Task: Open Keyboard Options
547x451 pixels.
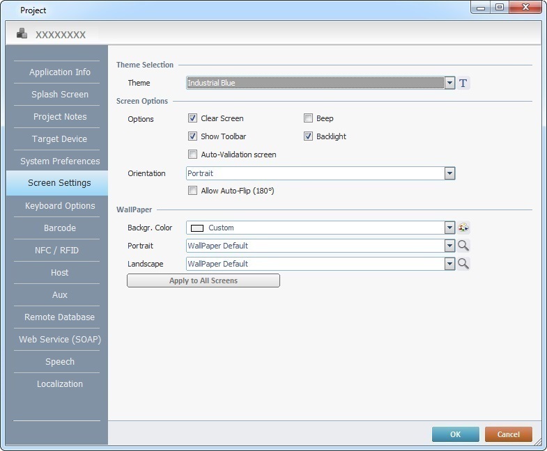Action: click(60, 206)
